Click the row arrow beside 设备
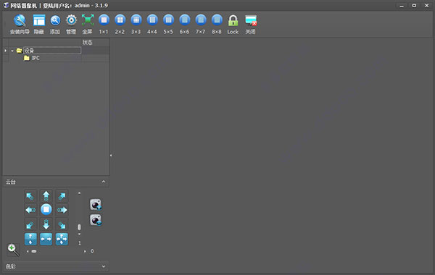 tap(5, 51)
